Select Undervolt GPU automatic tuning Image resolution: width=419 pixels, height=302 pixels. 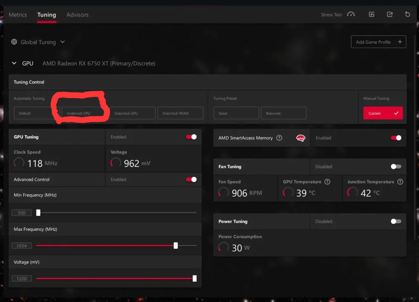[85, 113]
